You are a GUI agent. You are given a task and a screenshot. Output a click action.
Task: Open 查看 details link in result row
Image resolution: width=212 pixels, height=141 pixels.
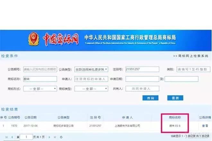pyautogui.click(x=205, y=126)
